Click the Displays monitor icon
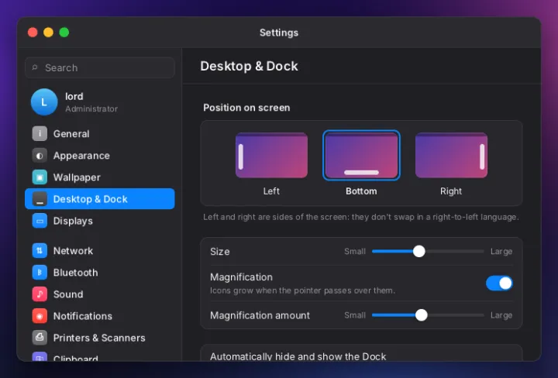Viewport: 558px width, 378px height. [40, 221]
